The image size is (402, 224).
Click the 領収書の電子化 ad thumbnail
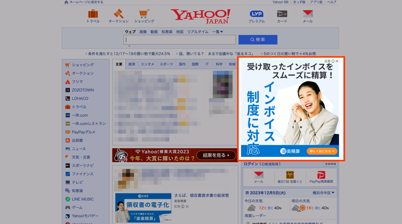pyautogui.click(x=143, y=208)
